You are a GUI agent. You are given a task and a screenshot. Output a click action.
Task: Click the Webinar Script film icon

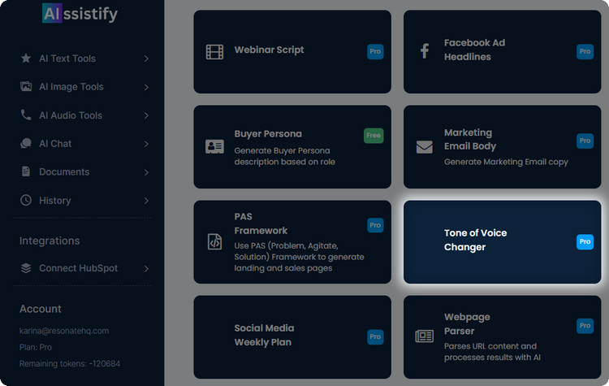tap(214, 52)
